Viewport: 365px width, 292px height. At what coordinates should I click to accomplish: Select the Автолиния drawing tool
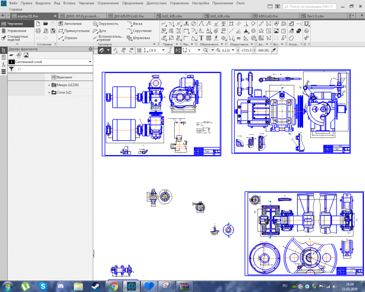click(x=72, y=24)
